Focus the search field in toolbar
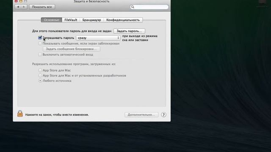271x152 pixels. coord(149,7)
